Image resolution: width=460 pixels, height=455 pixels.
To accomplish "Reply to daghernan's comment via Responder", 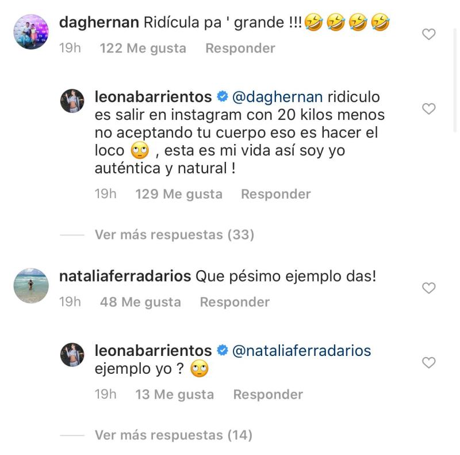I will (x=240, y=48).
